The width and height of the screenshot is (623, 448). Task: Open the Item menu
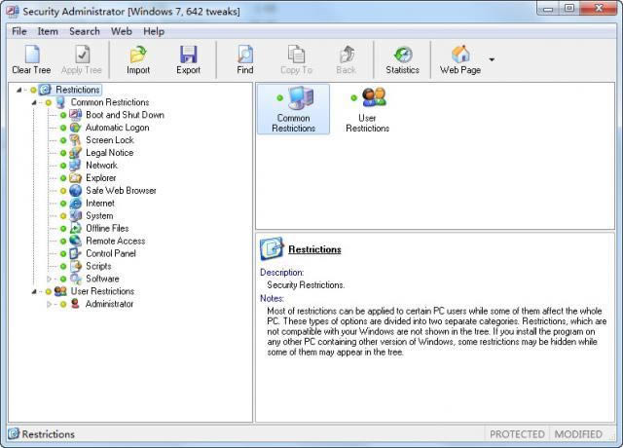48,31
